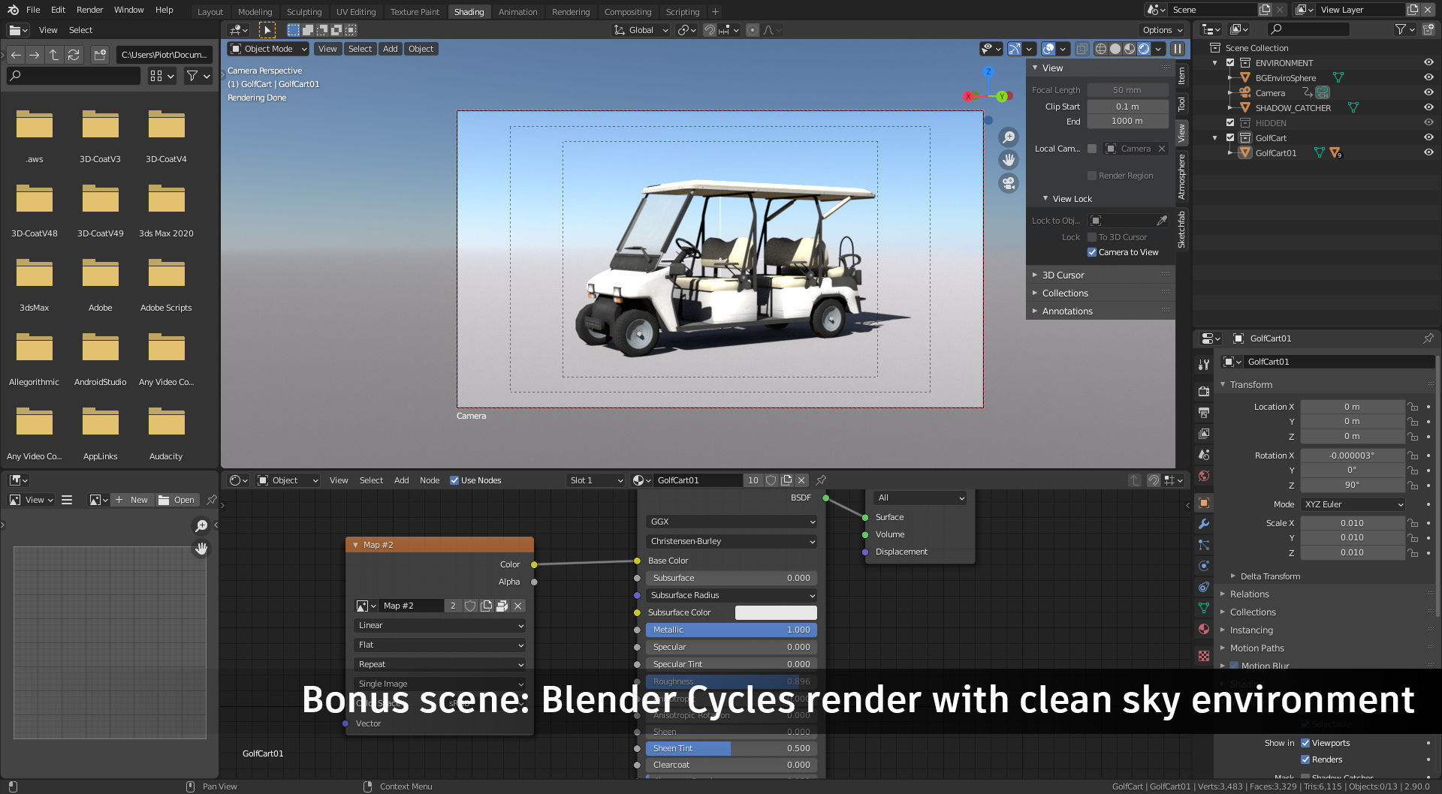Enable Local Camera checkbox
Image resolution: width=1442 pixels, height=794 pixels.
(1092, 149)
